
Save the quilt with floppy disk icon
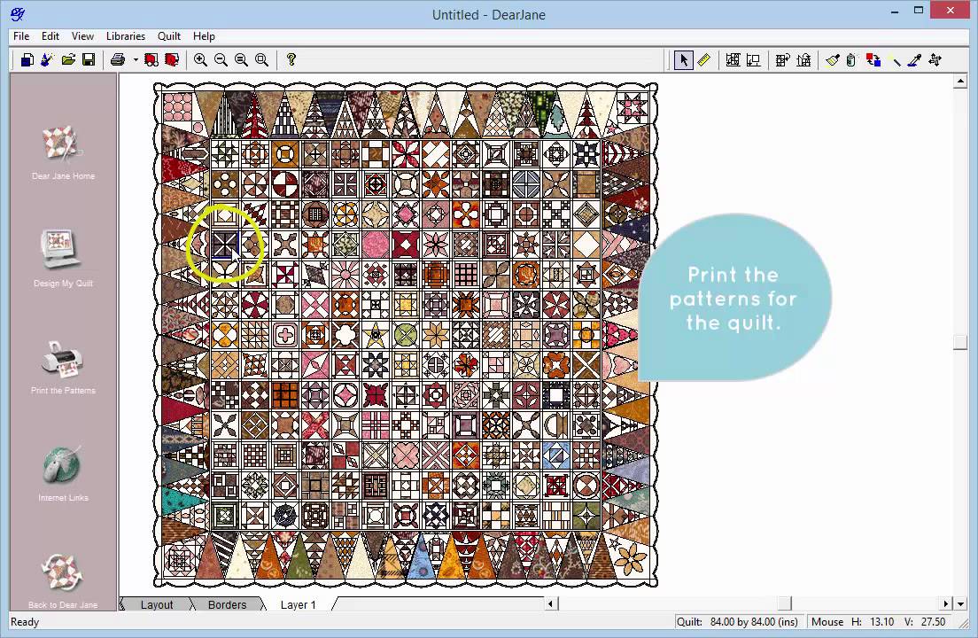click(x=89, y=60)
